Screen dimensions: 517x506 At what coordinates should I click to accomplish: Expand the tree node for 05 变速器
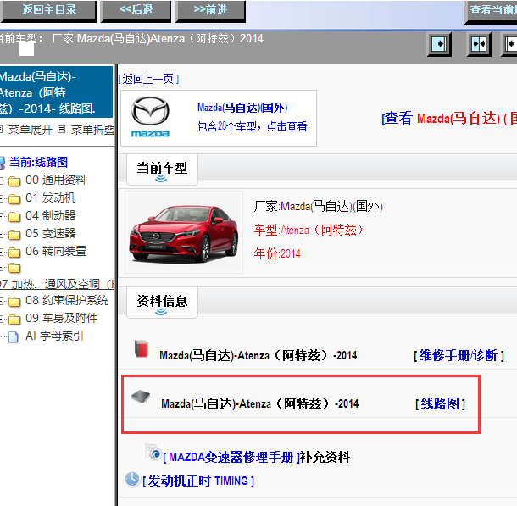(x=2, y=234)
